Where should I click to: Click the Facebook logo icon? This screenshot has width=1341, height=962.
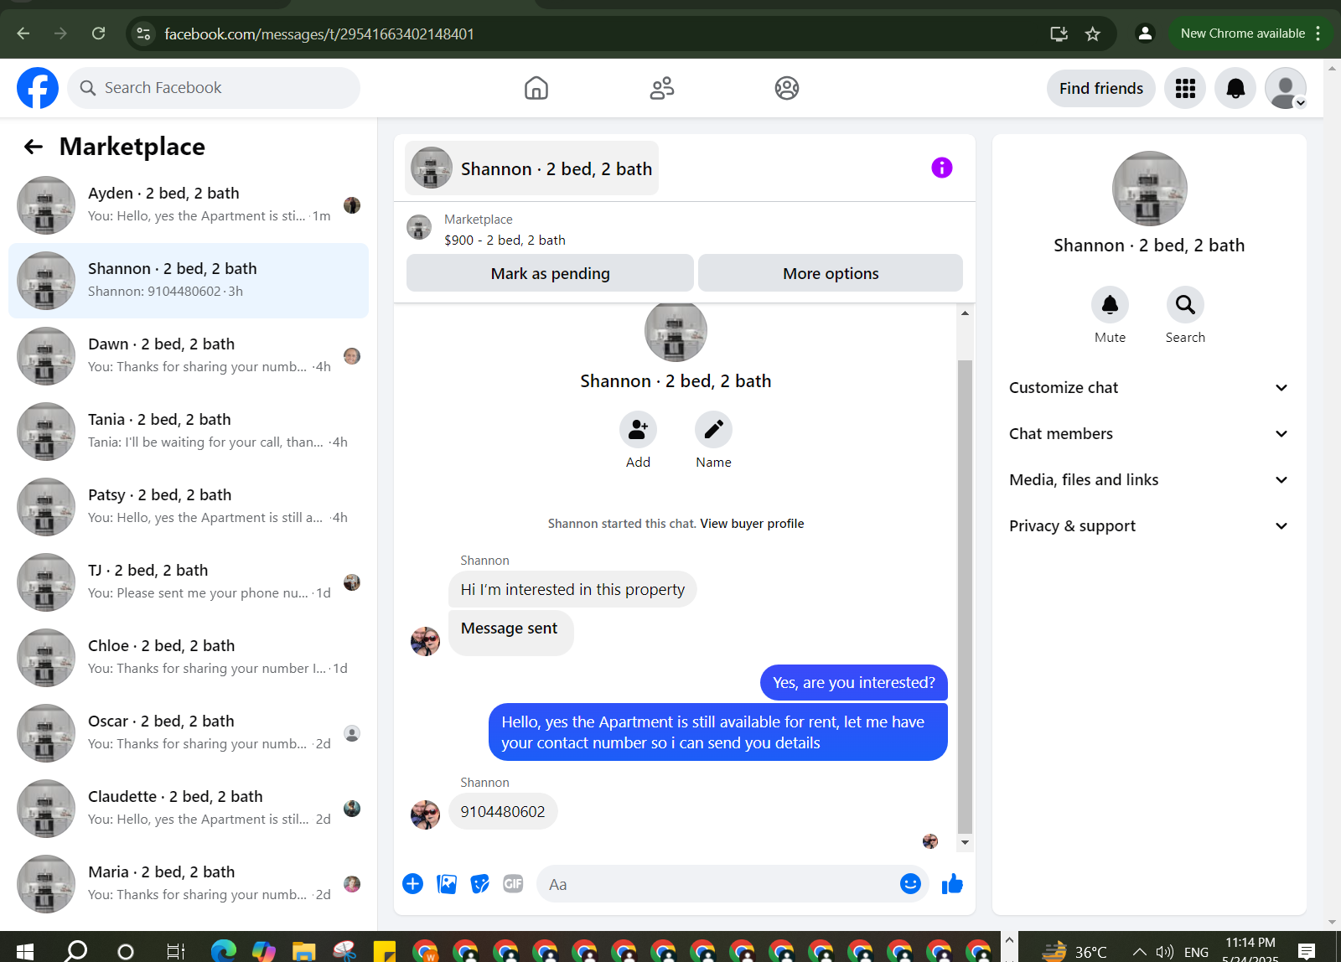[x=38, y=88]
